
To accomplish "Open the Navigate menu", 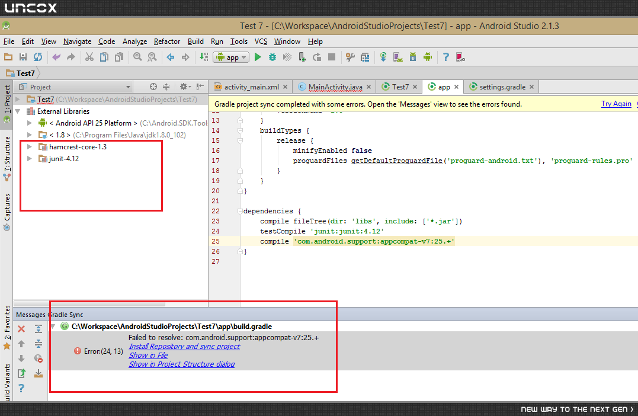I will 78,41.
